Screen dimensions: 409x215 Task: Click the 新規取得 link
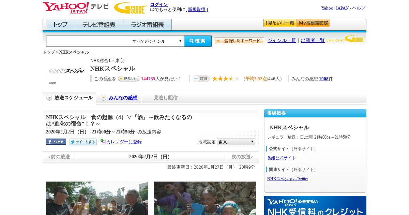197,10
